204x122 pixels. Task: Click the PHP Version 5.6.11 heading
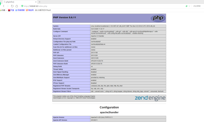(65, 17)
